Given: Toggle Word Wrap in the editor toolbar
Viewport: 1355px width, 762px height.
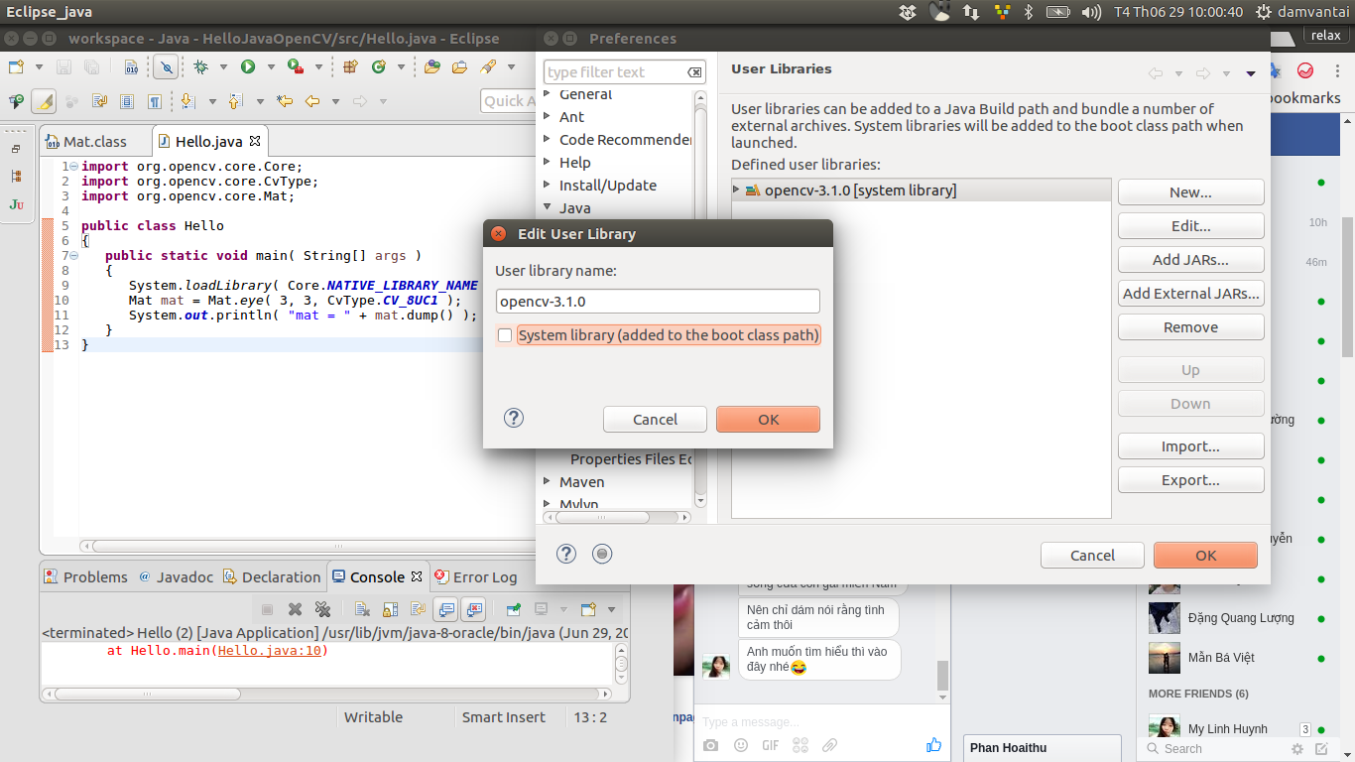Looking at the screenshot, I should [x=99, y=101].
